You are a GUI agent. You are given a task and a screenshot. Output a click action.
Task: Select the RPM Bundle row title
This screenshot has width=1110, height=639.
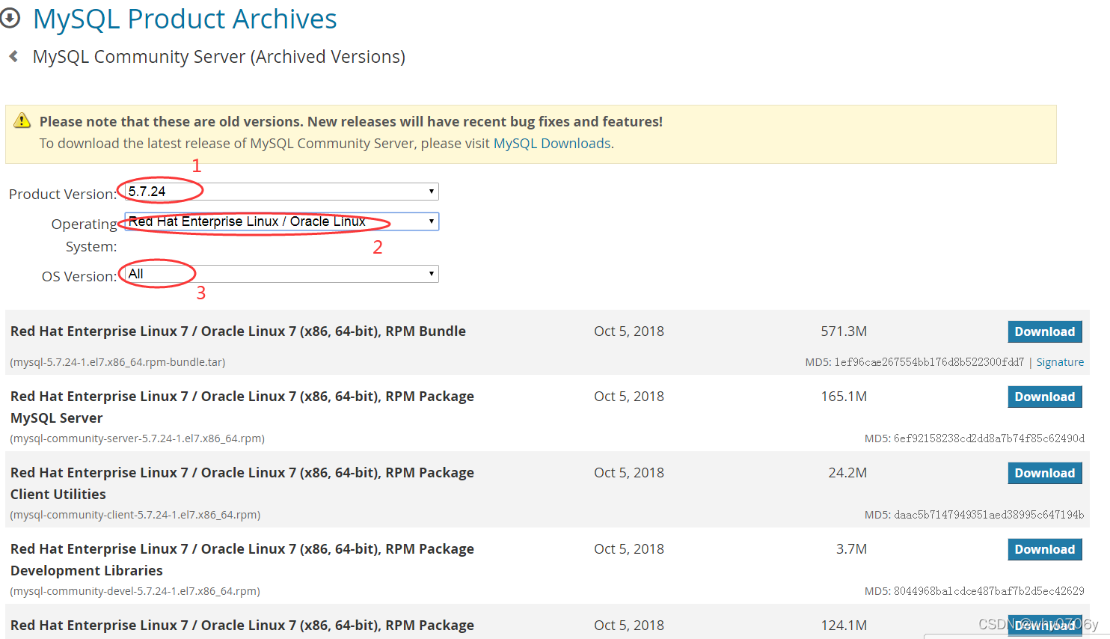238,331
